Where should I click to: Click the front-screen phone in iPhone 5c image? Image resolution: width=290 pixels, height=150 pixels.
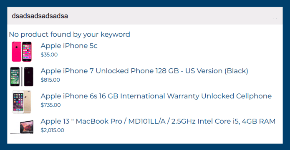pos(27,52)
